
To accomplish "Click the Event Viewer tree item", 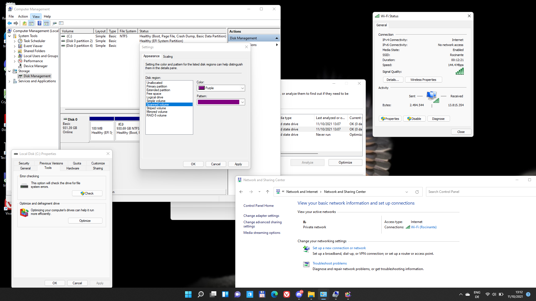I will point(33,46).
